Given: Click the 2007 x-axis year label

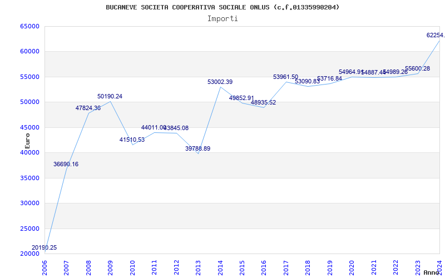Looking at the screenshot, I should click(67, 267).
